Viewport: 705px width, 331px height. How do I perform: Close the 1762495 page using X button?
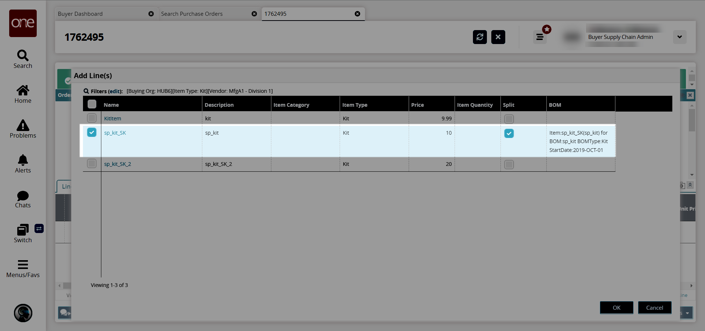498,37
